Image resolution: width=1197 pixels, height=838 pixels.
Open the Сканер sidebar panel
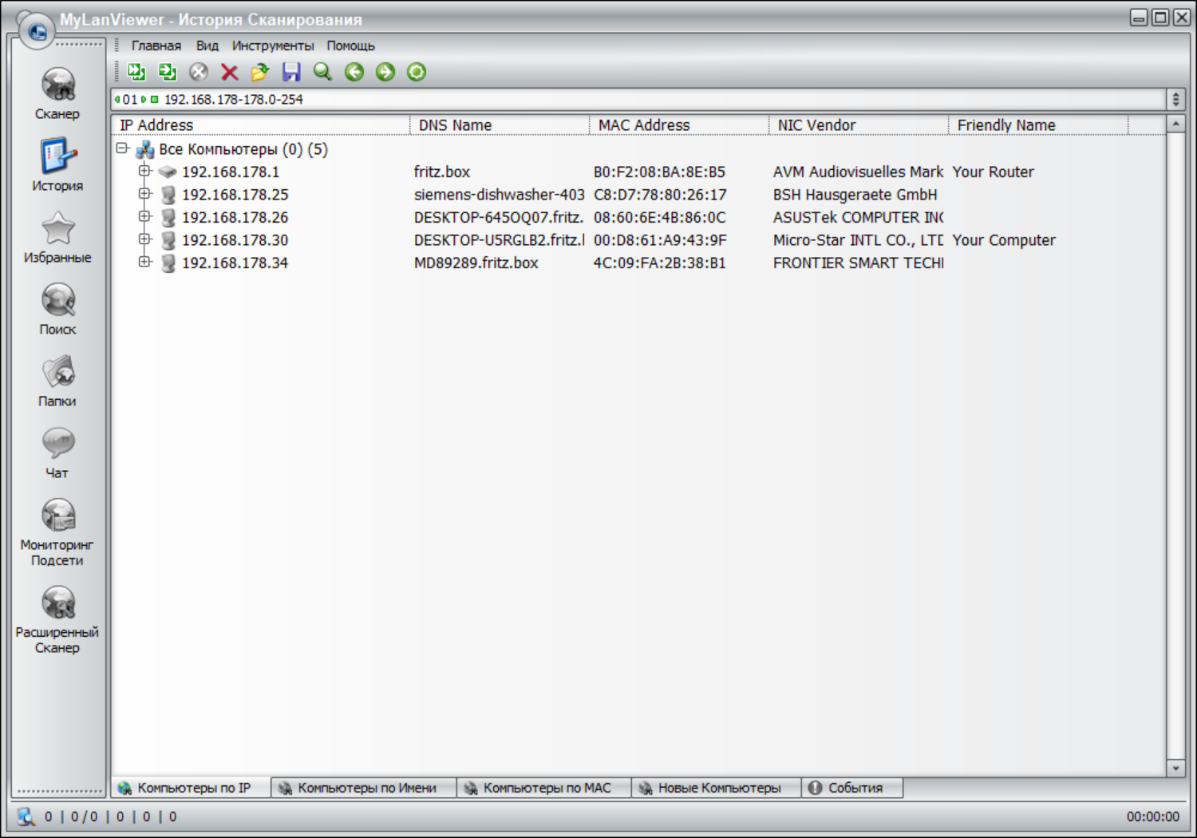point(57,93)
